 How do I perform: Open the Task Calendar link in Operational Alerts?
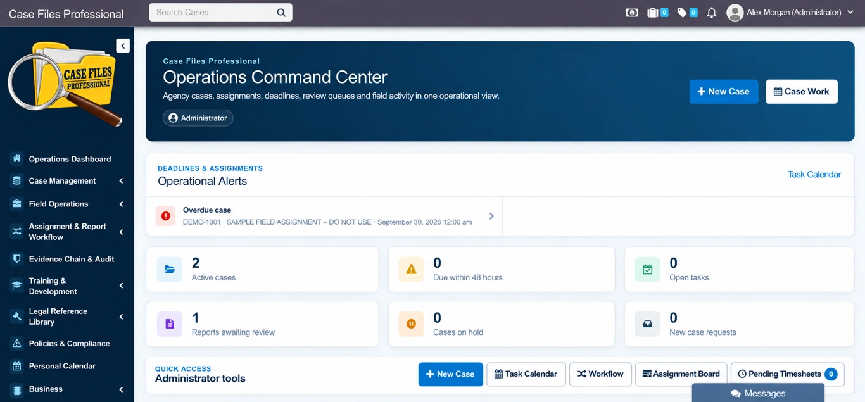click(x=814, y=175)
